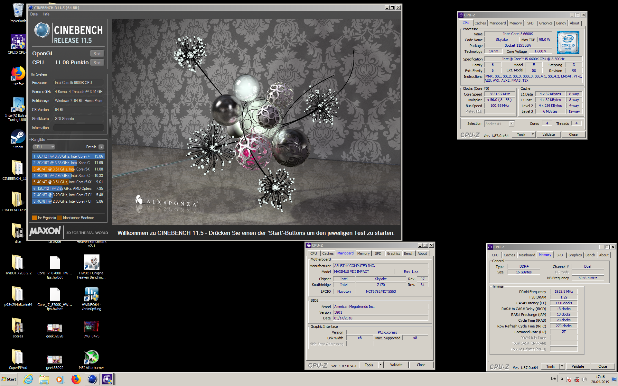This screenshot has height=386, width=618.
Task: Click the Intel Core i5 logo in CPU-Z
Action: tap(568, 42)
